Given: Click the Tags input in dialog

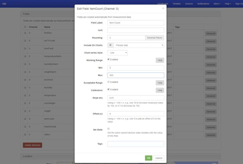Looking at the screenshot, I should pyautogui.click(x=136, y=144).
